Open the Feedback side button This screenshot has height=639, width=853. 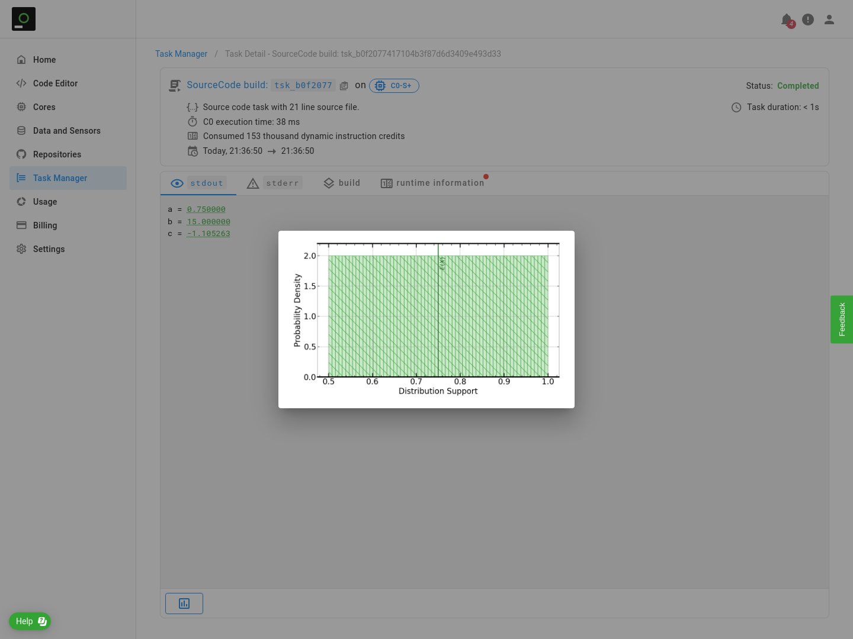coord(841,319)
